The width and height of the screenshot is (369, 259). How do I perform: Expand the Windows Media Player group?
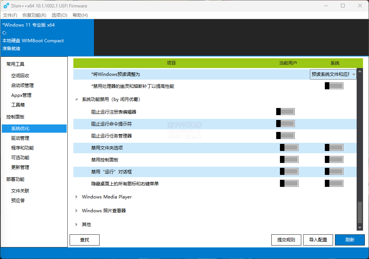pyautogui.click(x=76, y=197)
